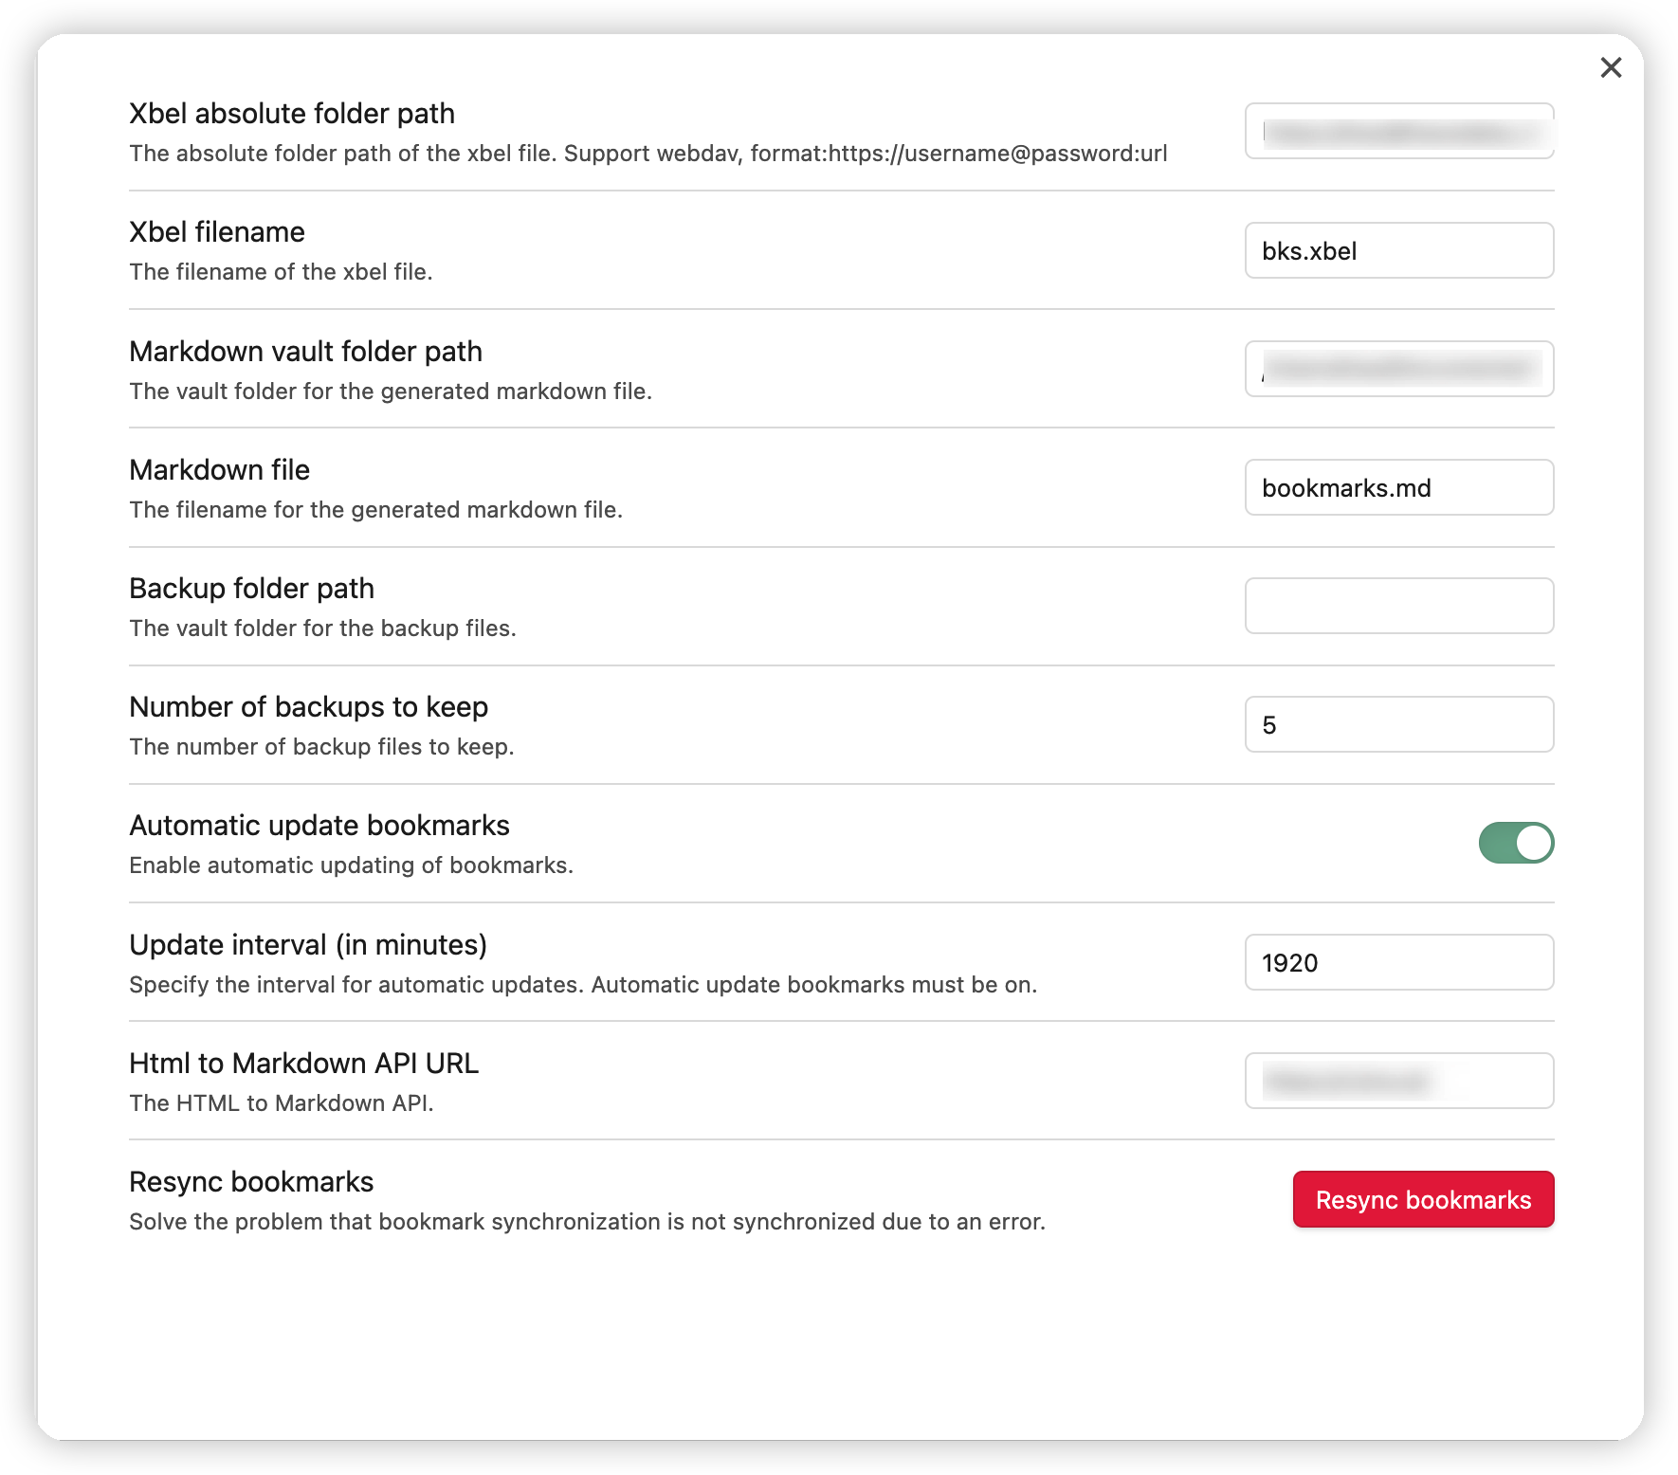Image resolution: width=1678 pixels, height=1475 pixels.
Task: Focus the Xbel absolute folder path field
Action: point(1399,132)
